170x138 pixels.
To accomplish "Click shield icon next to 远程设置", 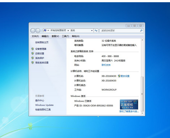I will pos(33,53).
